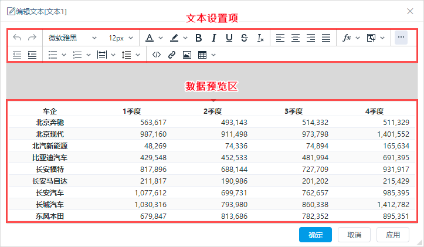Insert a table
424x247 pixels.
pos(202,55)
